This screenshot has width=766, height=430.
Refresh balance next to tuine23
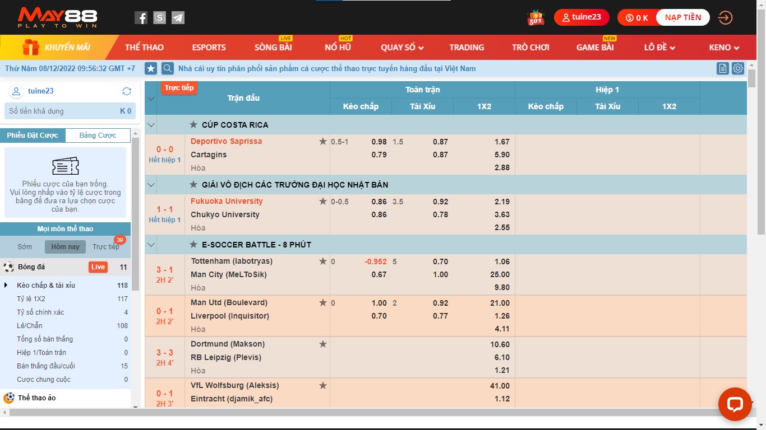(x=127, y=91)
